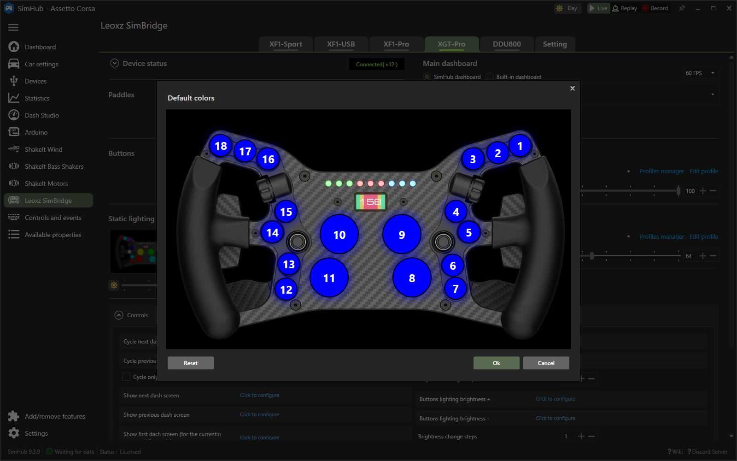Click the Reset button in dialog
Screen dimensions: 737x461
pyautogui.click(x=190, y=363)
